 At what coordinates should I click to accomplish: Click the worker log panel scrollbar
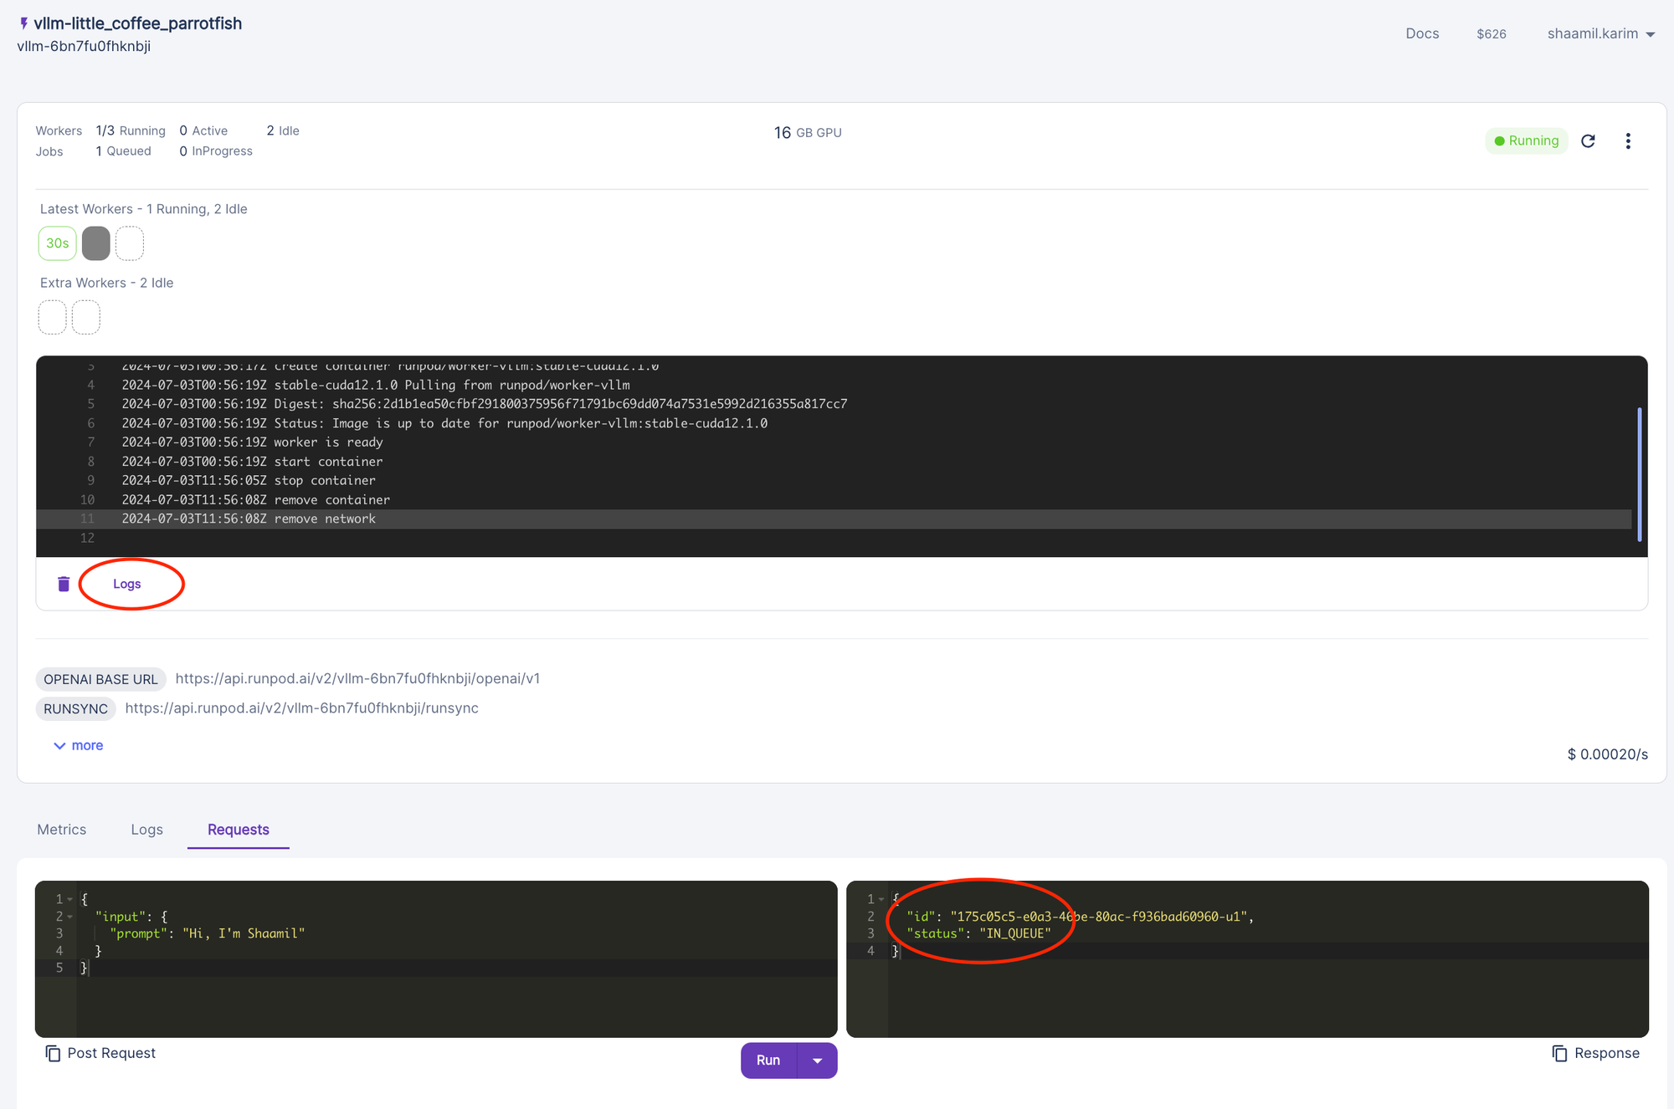tap(1639, 473)
